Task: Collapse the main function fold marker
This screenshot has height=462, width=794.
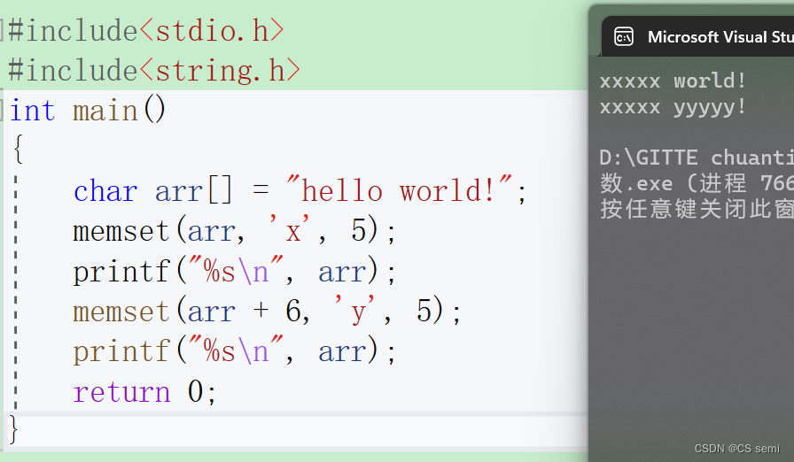Action: pyautogui.click(x=2, y=110)
